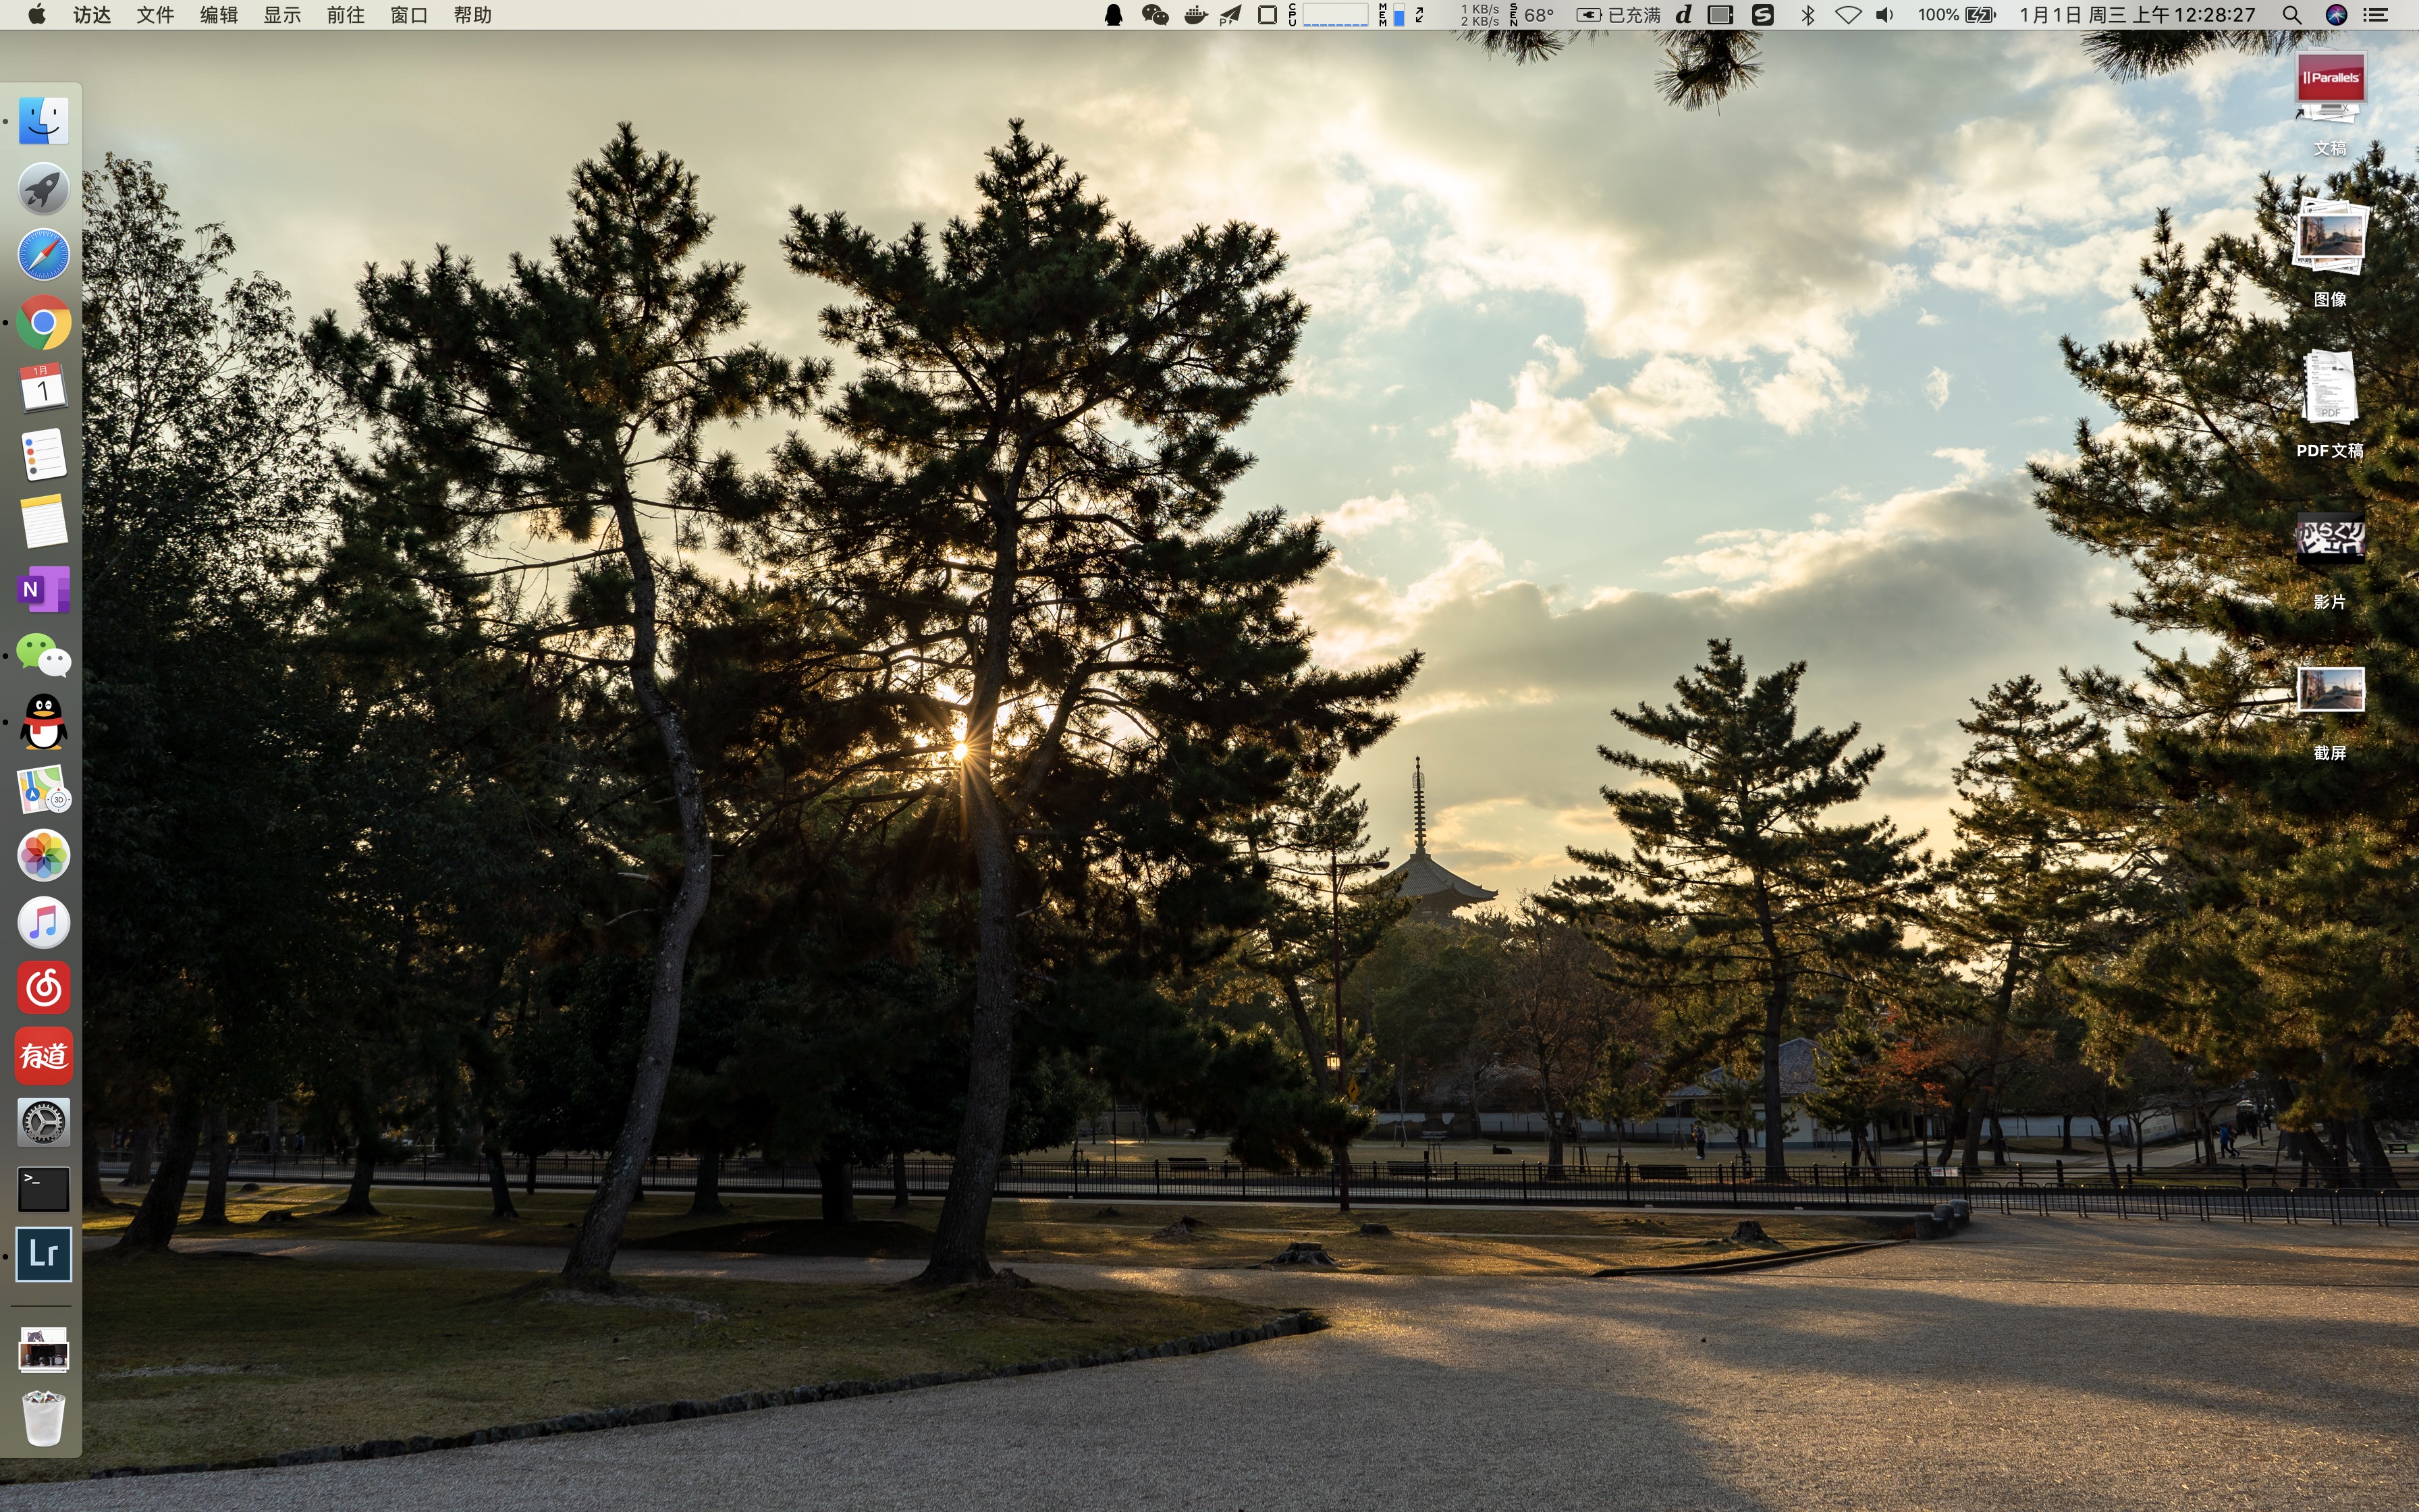Open Google Chrome in the dock
This screenshot has width=2419, height=1512.
pyautogui.click(x=43, y=322)
